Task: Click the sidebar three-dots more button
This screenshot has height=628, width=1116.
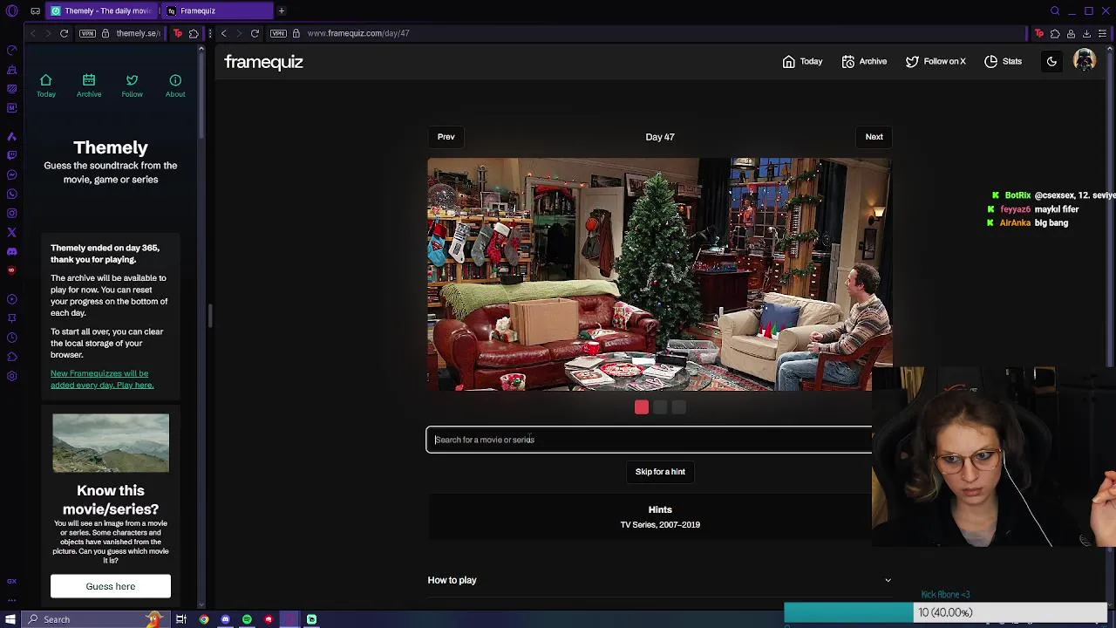Action: 11,600
